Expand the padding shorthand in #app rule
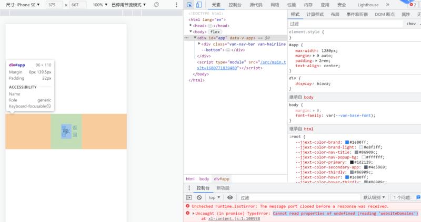 (x=316, y=61)
